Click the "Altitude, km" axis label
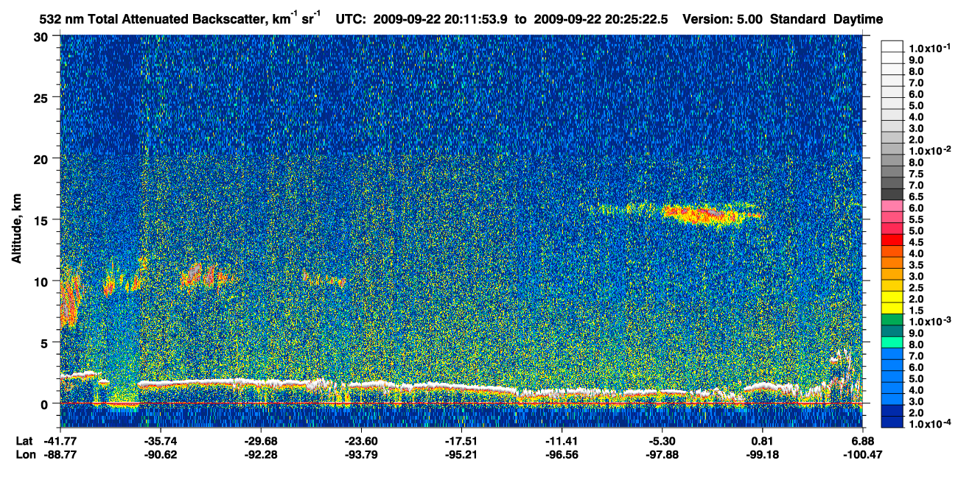958x491 pixels. (x=16, y=228)
